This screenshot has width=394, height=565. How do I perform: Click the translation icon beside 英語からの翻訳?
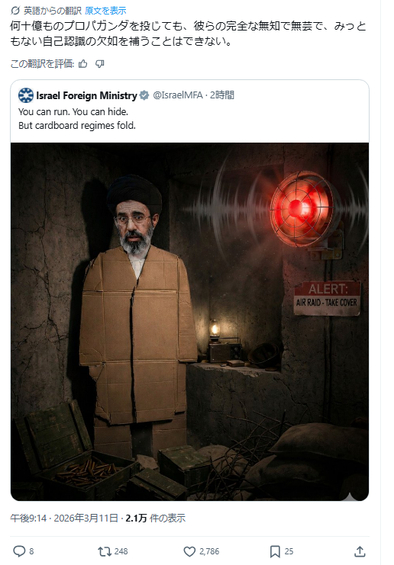tap(15, 11)
